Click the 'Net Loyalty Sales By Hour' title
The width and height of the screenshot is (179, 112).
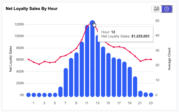click(x=32, y=9)
